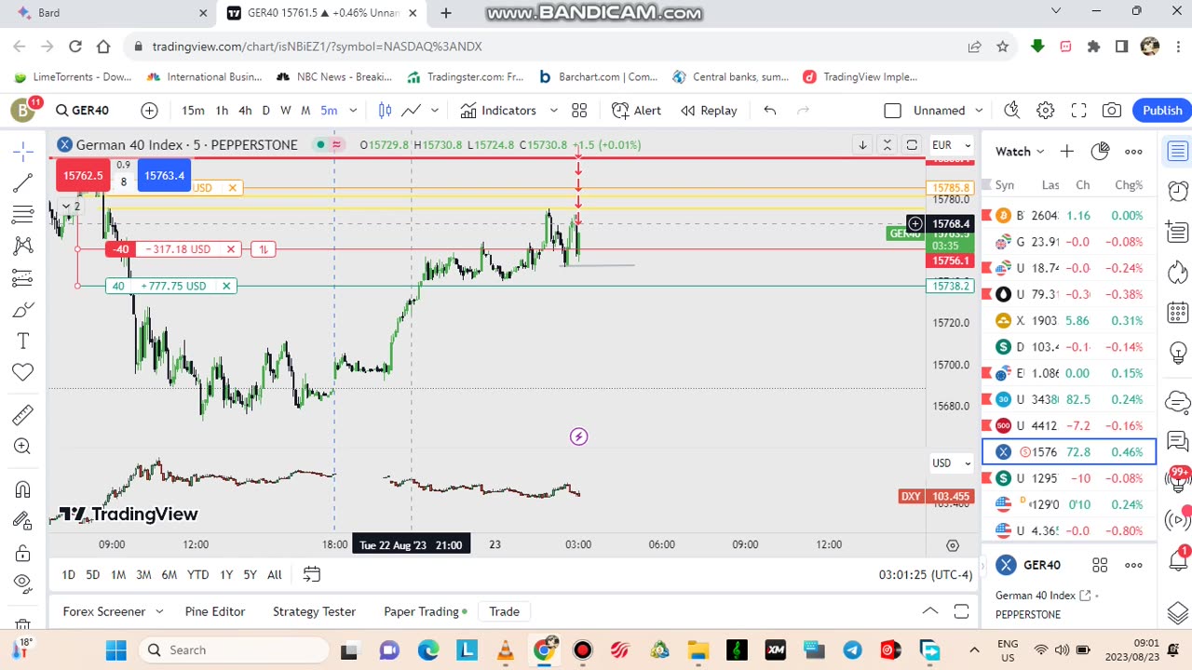Open the Watch list name dropdown

click(x=1020, y=151)
